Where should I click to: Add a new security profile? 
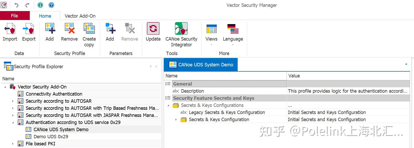[x=49, y=29]
